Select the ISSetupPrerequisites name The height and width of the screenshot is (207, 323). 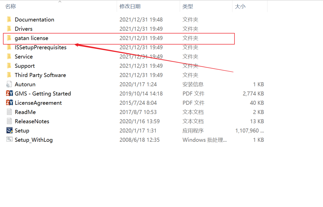click(x=41, y=47)
